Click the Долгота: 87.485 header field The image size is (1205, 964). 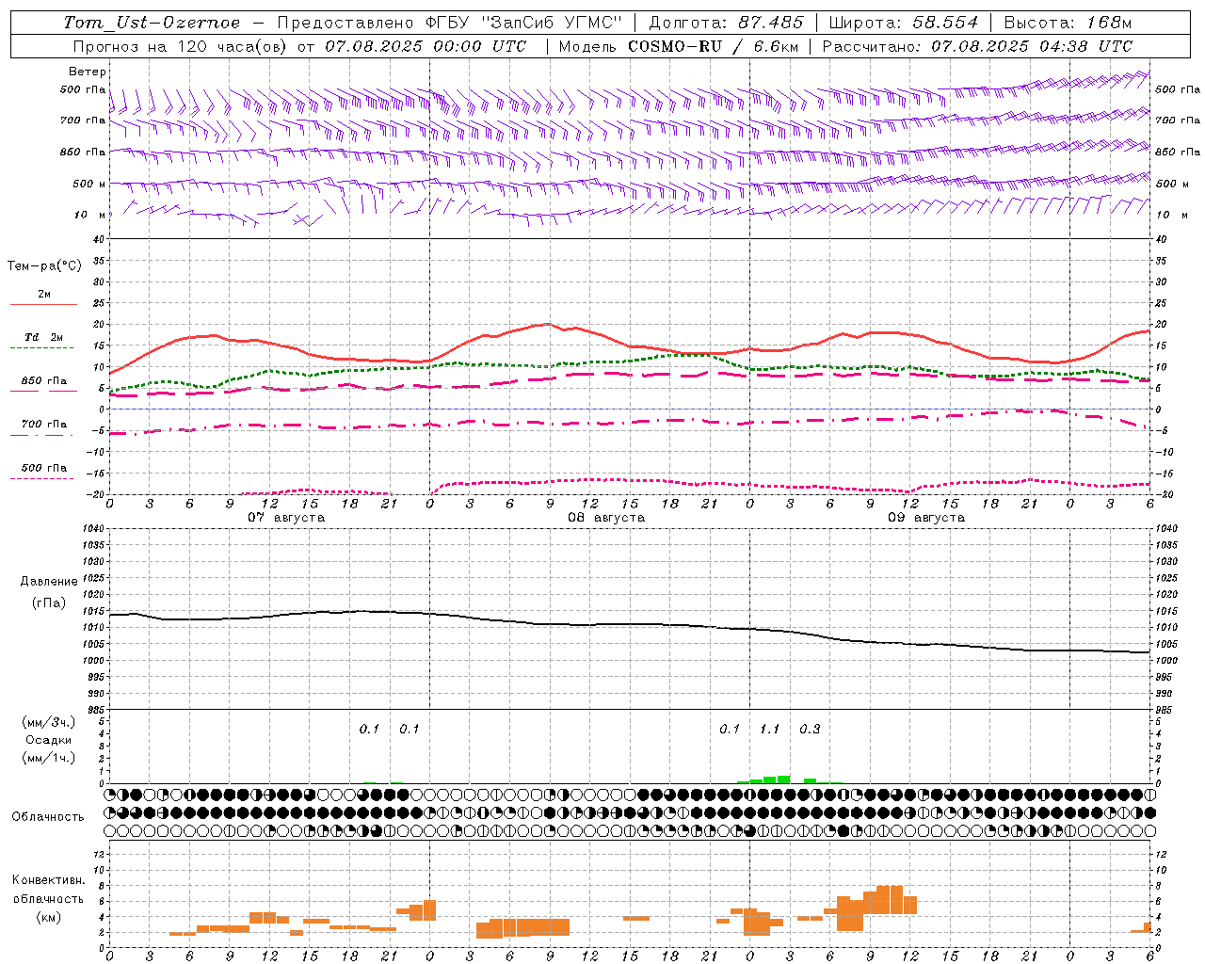[x=727, y=23]
